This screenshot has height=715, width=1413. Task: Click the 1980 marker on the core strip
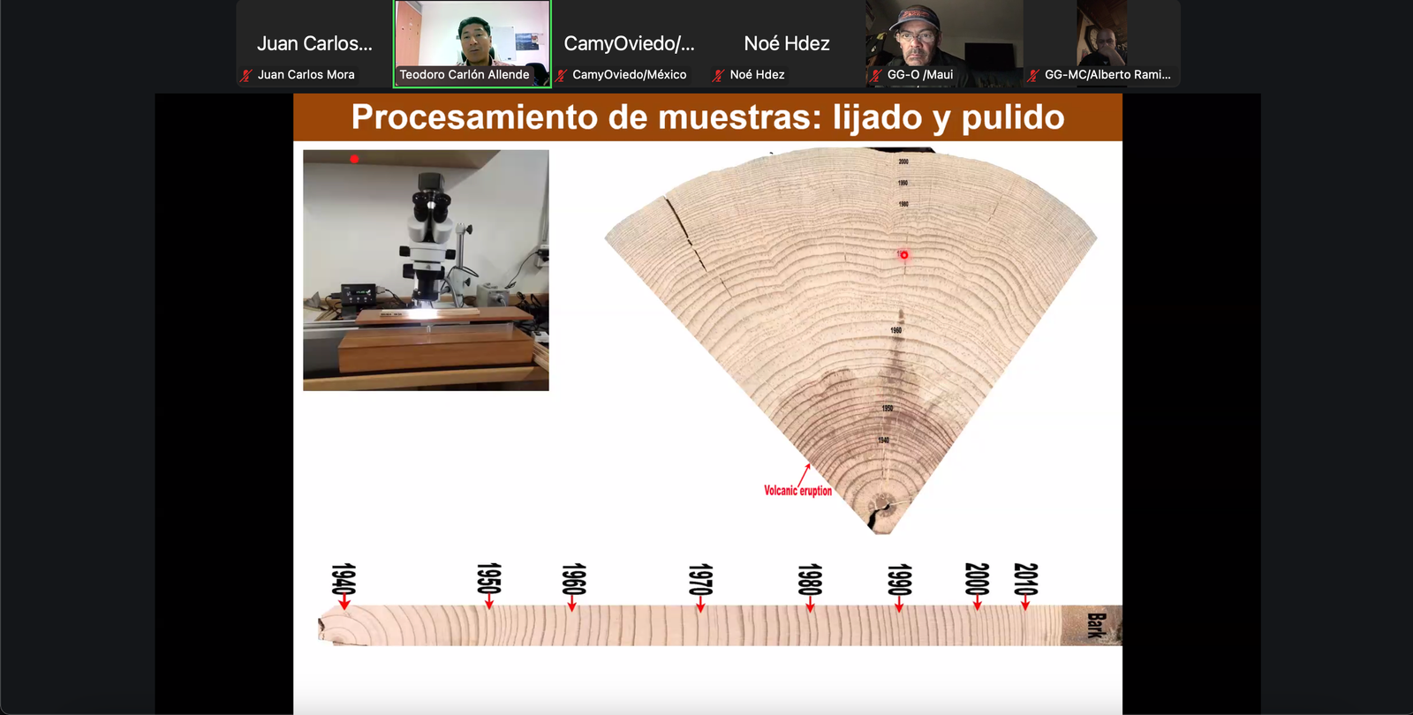(x=810, y=587)
